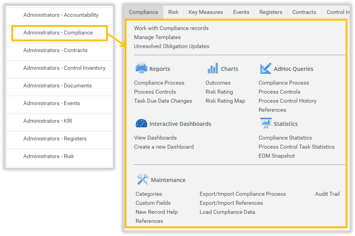
Task: Switch to the Contracts tab
Action: click(304, 12)
